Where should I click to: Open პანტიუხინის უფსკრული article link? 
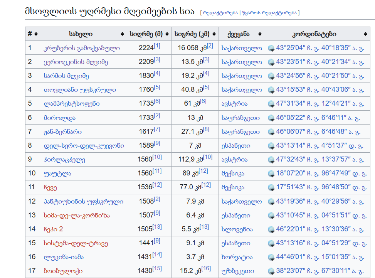84,202
